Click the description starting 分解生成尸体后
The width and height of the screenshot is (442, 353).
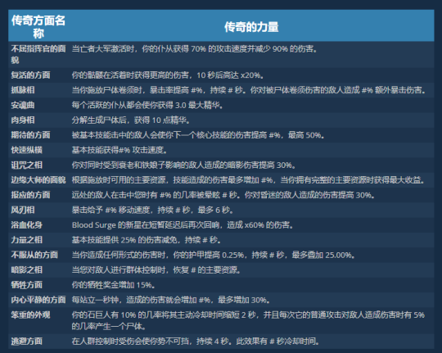pos(131,120)
